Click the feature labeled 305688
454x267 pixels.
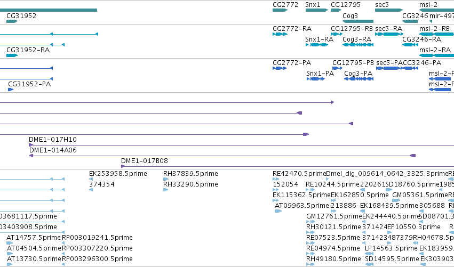432,206
